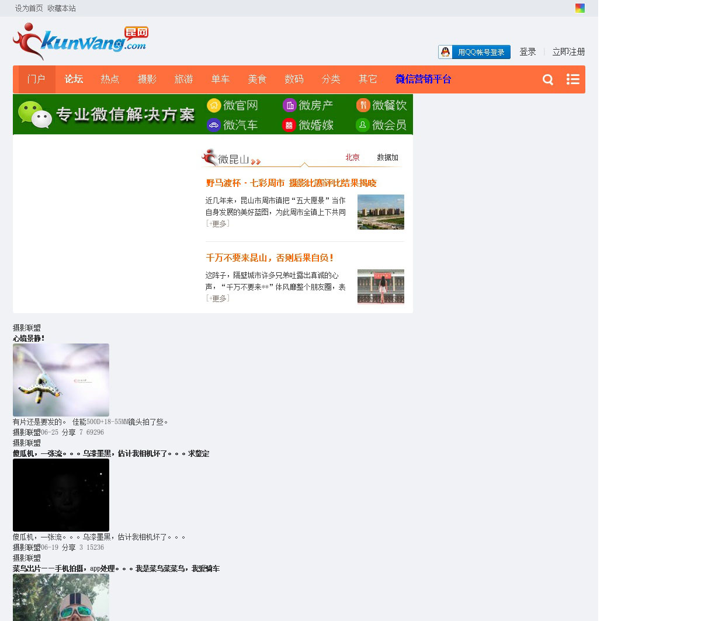The image size is (701, 621).
Task: Click text 有片还是要发的。佳能500D+18-55MM
Action: point(91,422)
